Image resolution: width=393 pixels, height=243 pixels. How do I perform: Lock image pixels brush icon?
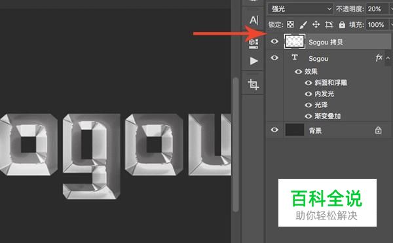(x=303, y=24)
